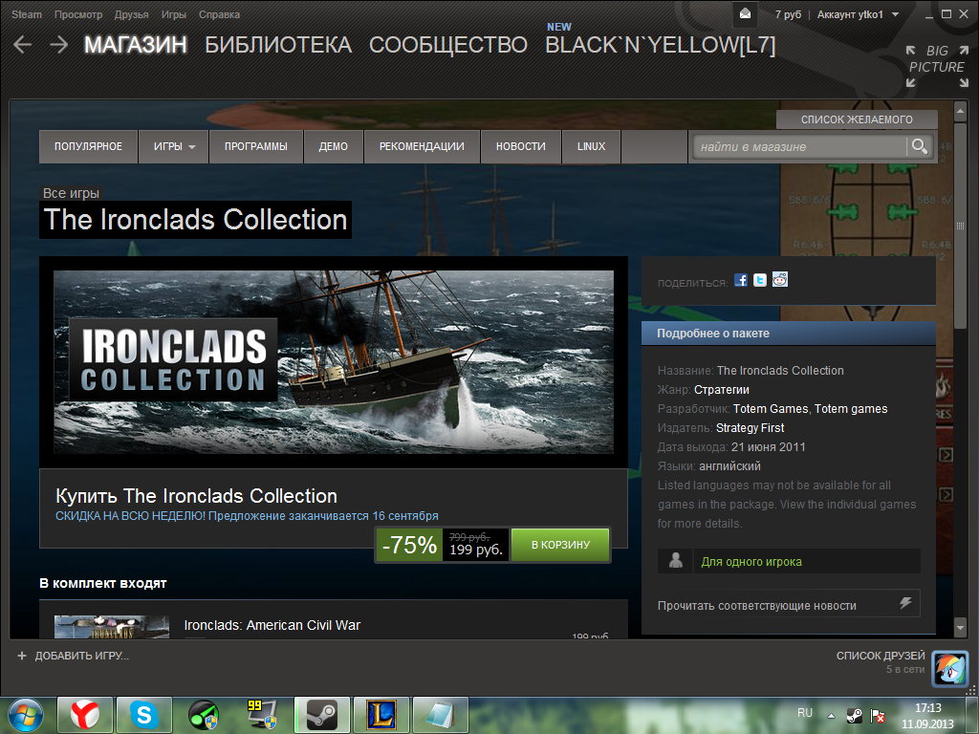The image size is (979, 734).
Task: Open the ДЕМО store tab
Action: pos(334,146)
